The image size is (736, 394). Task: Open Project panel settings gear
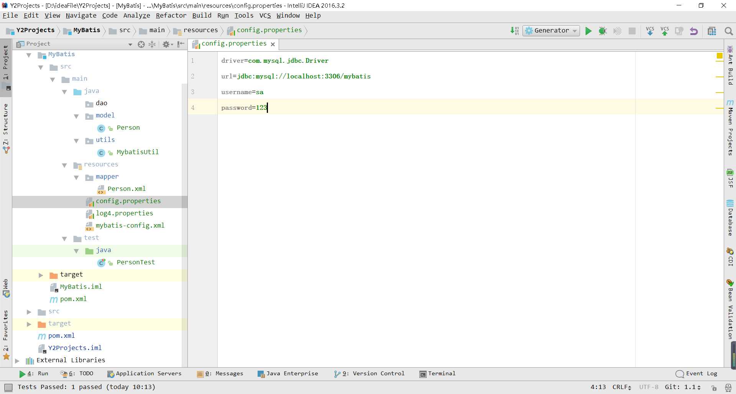click(x=168, y=44)
